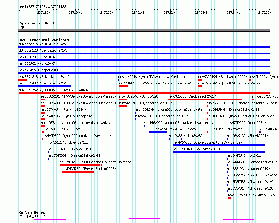Select nsv4061400 (gnomADStructuralVariants) label

point(241,116)
